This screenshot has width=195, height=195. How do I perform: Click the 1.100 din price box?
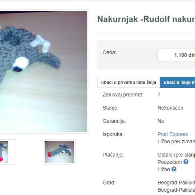(176, 55)
